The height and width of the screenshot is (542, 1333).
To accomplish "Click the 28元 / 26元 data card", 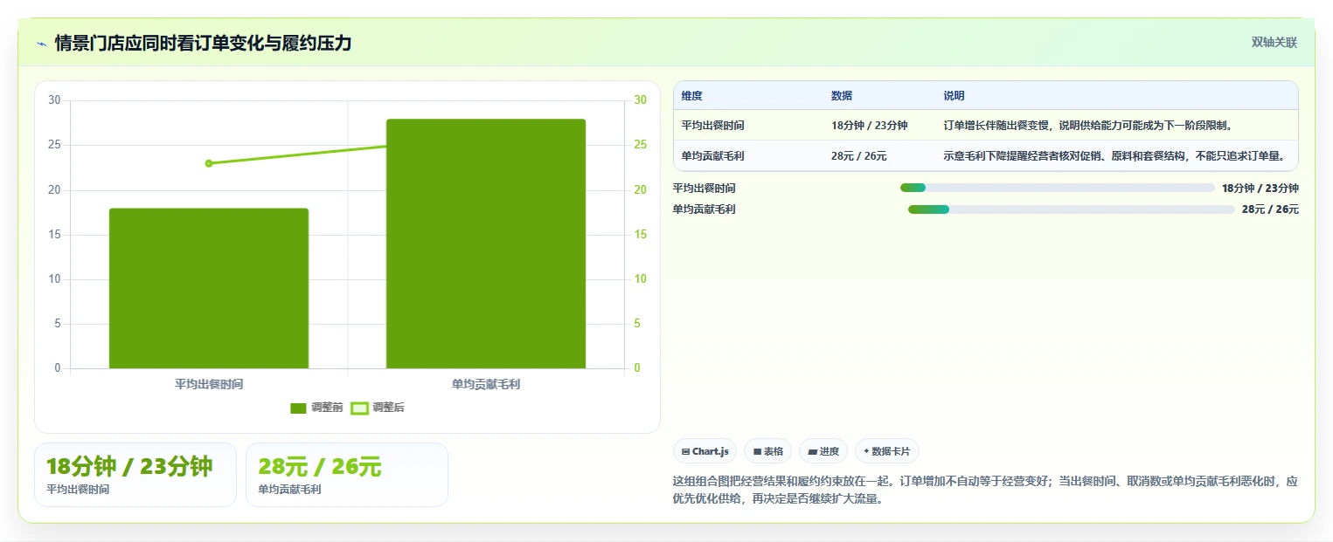I will 347,475.
